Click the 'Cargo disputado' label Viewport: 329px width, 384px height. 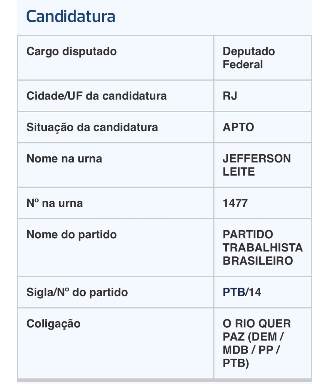point(71,51)
